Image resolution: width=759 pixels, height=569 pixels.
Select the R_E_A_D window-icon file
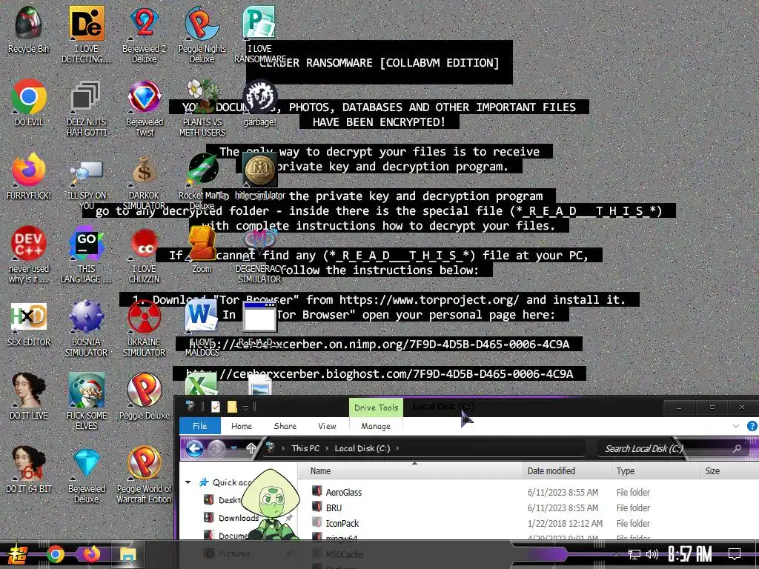tap(259, 324)
